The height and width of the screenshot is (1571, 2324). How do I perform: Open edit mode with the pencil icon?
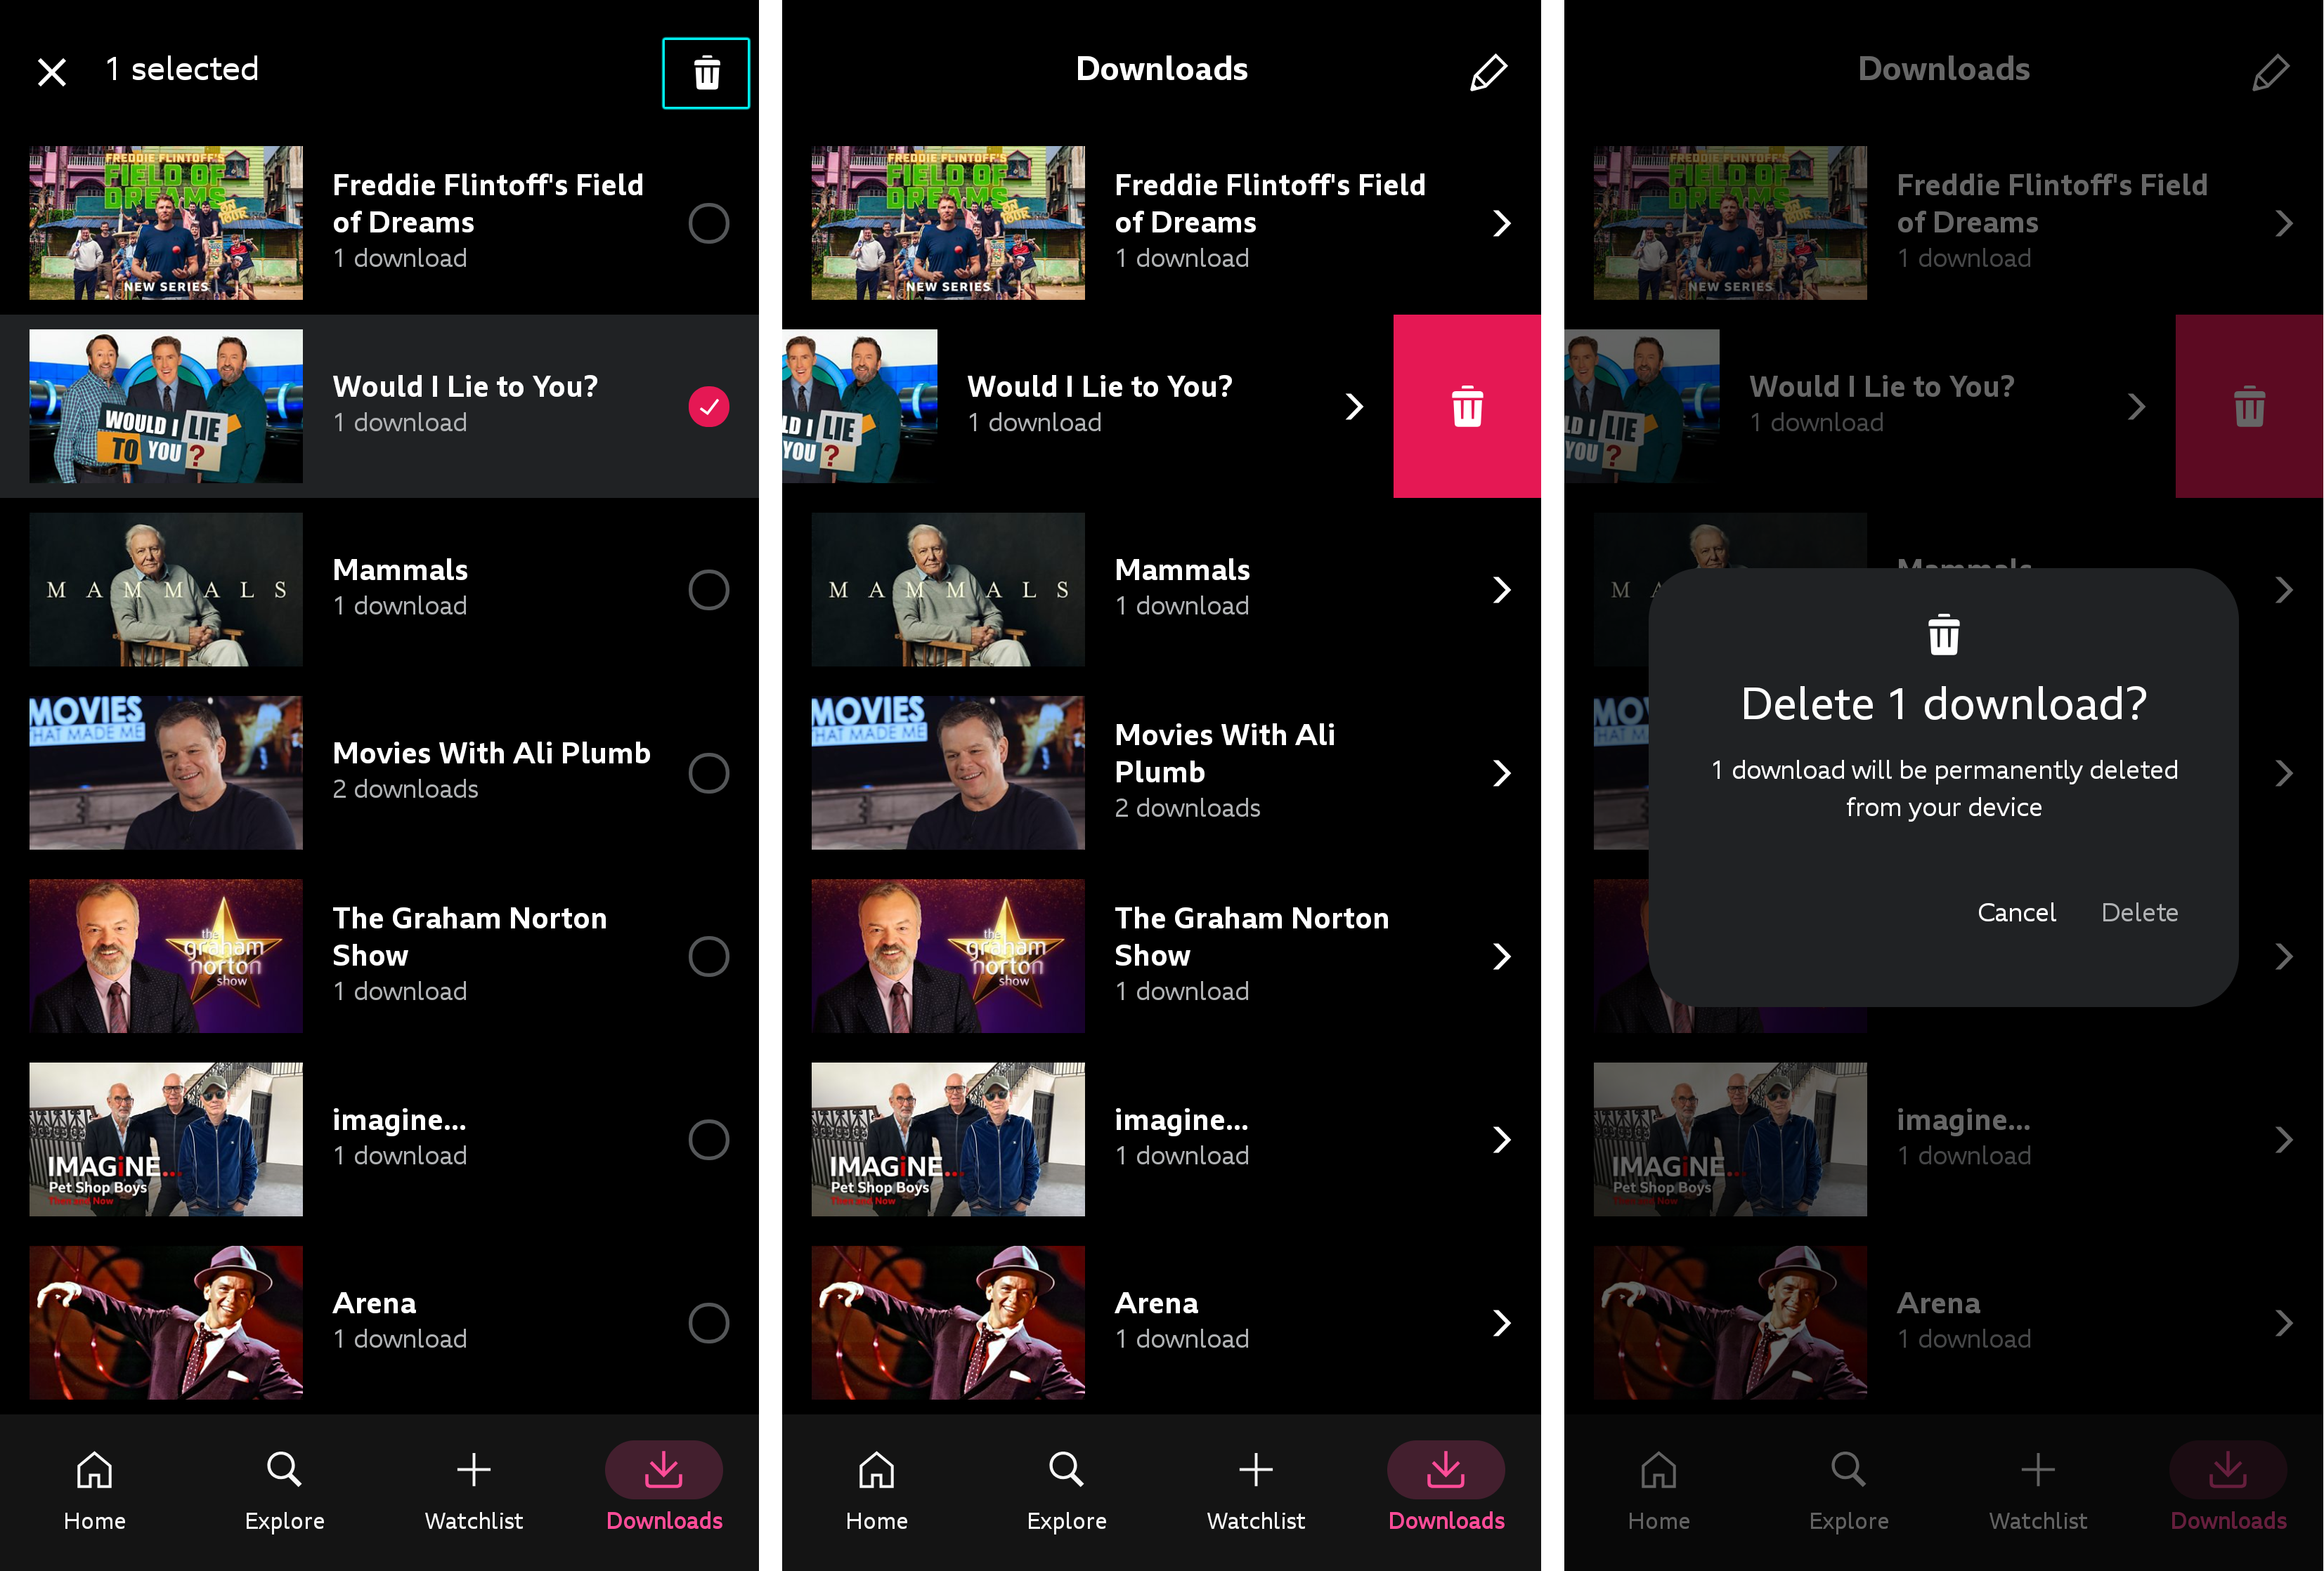pyautogui.click(x=1489, y=71)
